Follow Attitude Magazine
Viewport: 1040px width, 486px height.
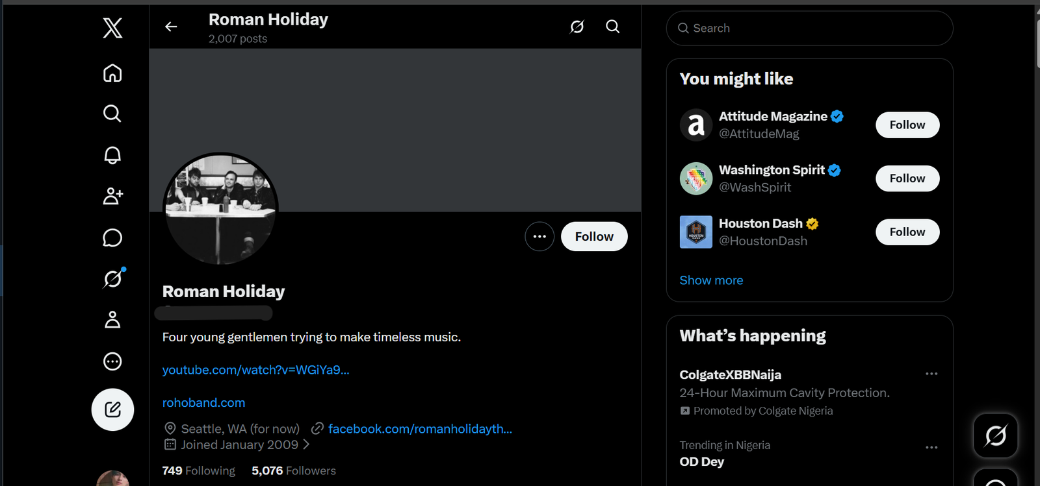click(907, 125)
